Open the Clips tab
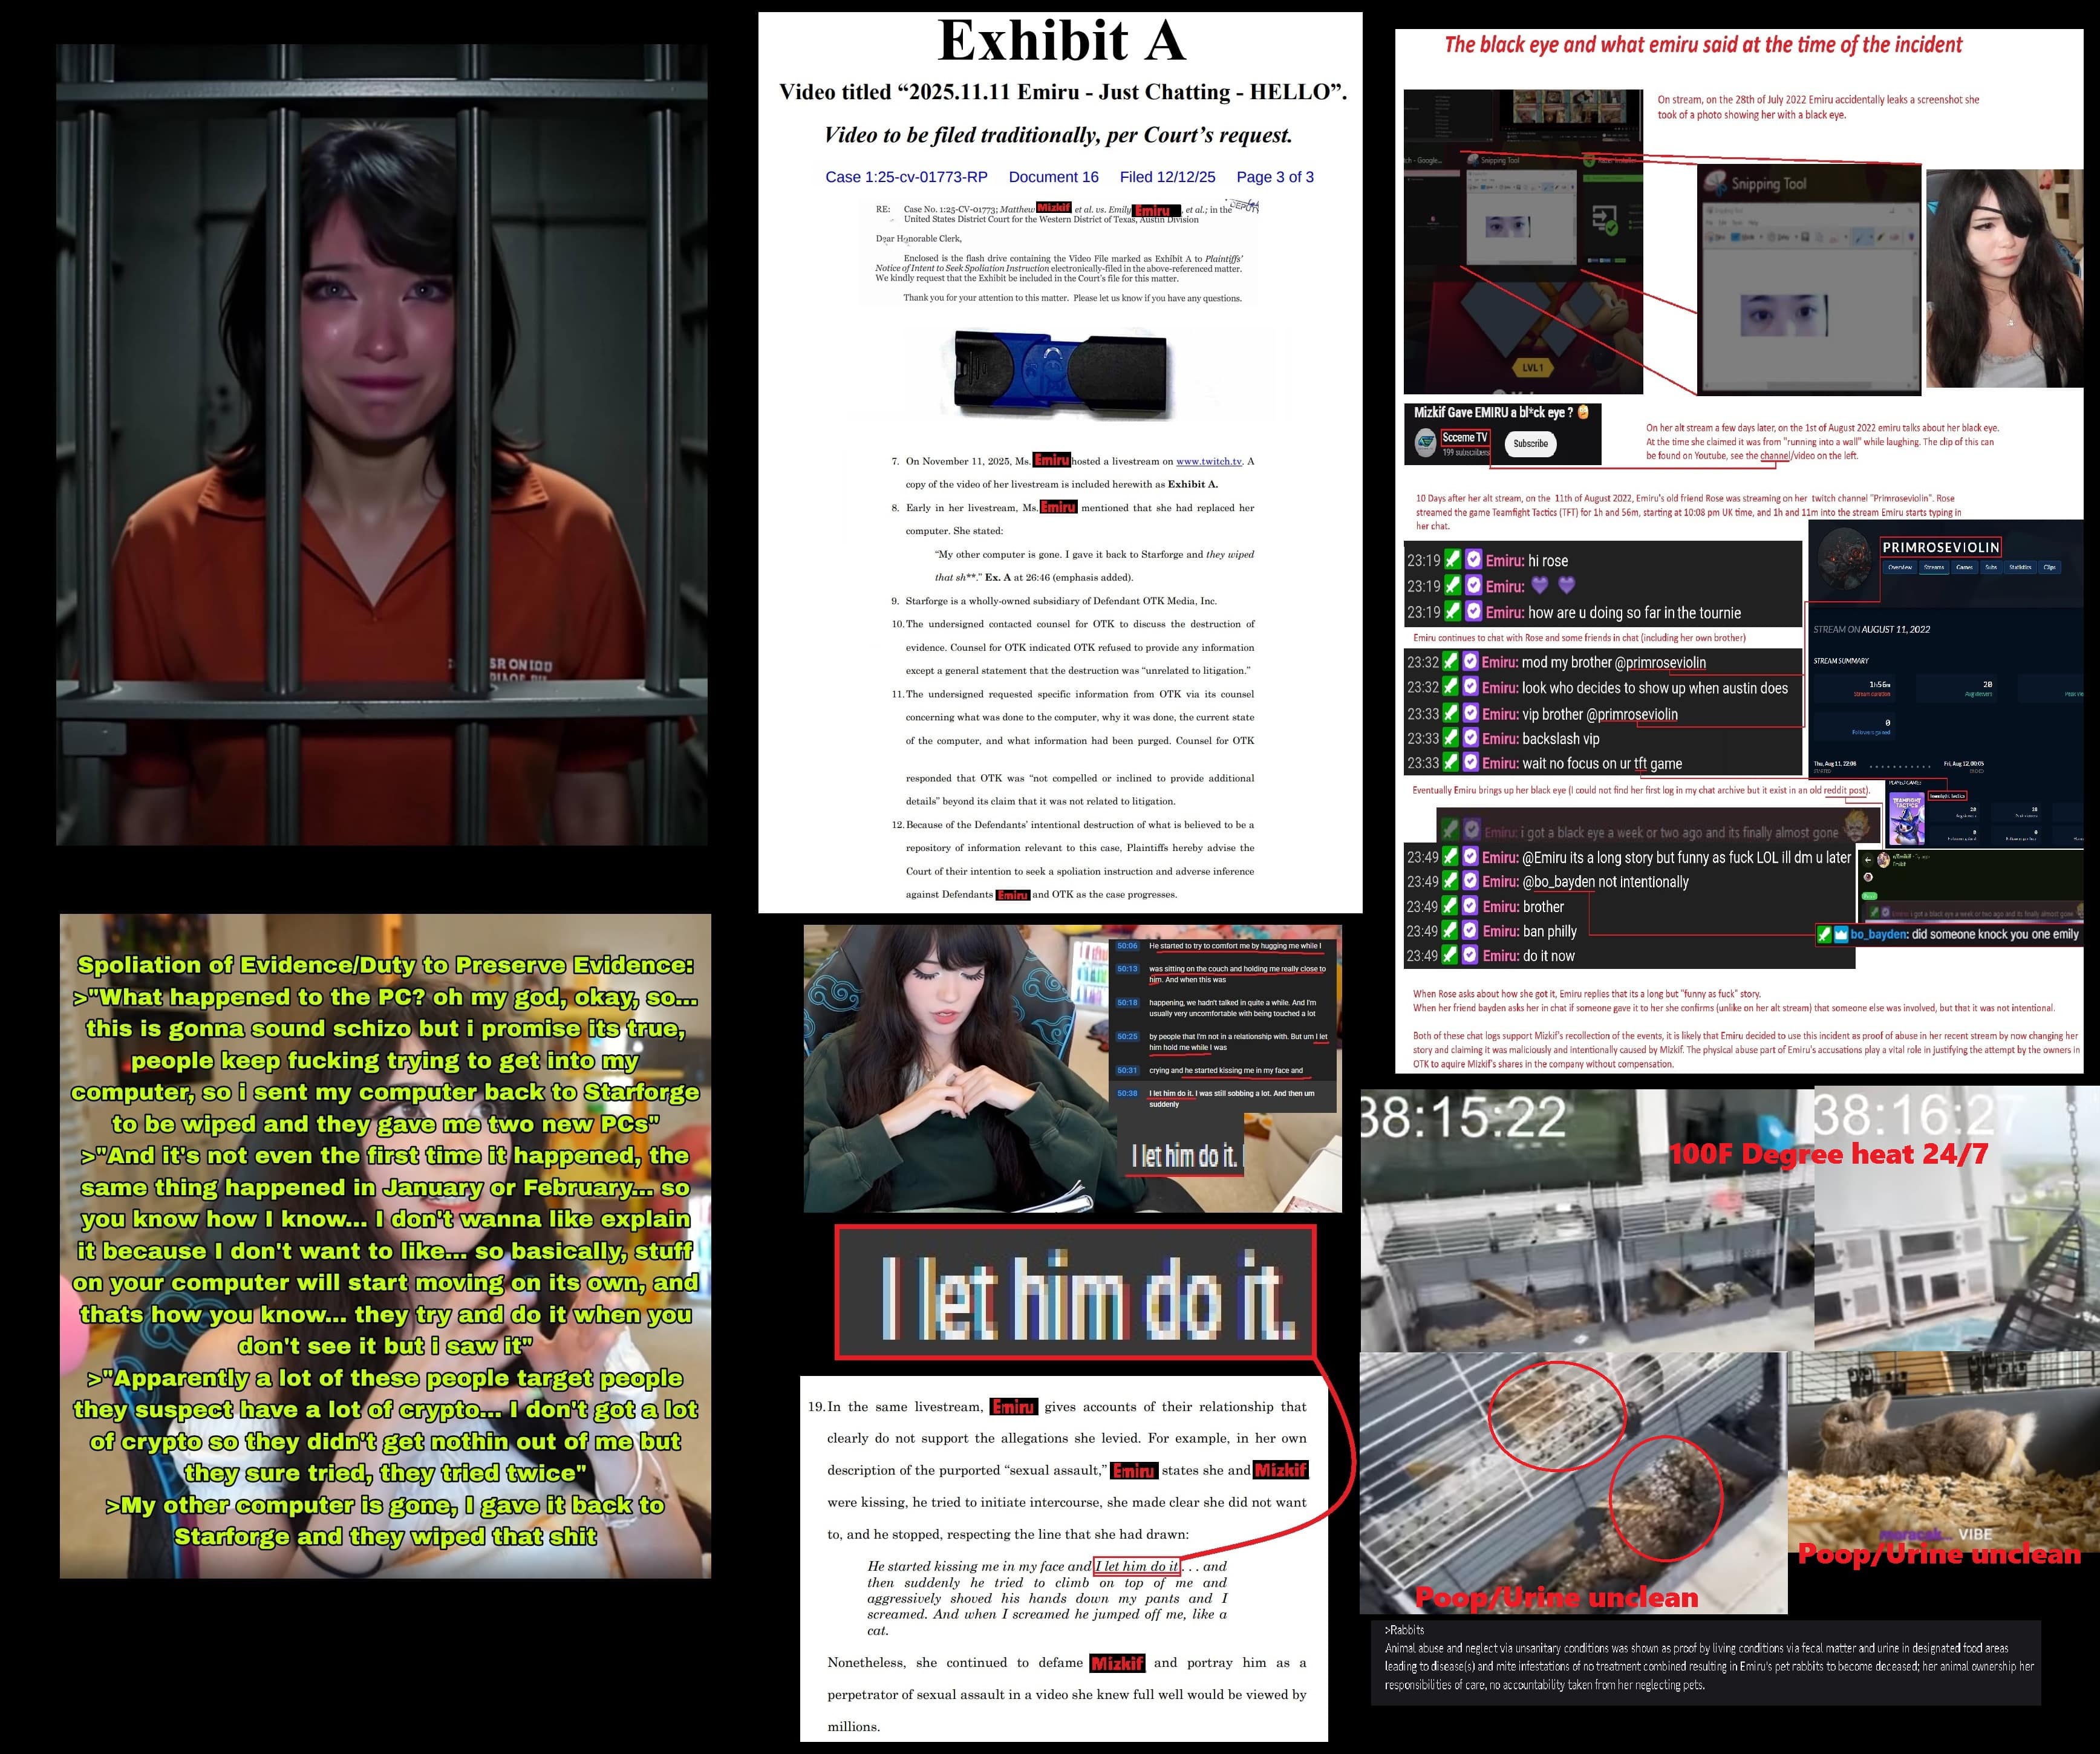 coord(2050,567)
